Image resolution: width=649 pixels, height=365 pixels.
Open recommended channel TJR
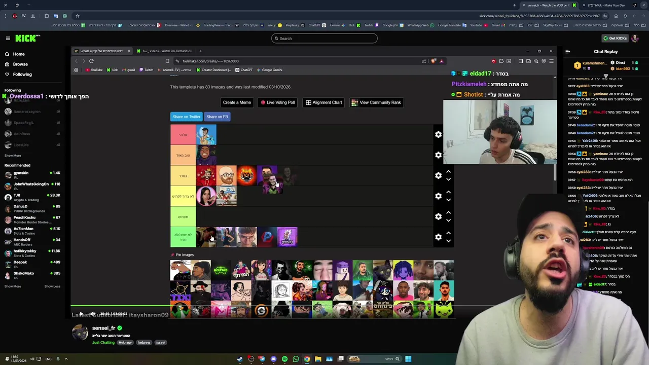[31, 197]
